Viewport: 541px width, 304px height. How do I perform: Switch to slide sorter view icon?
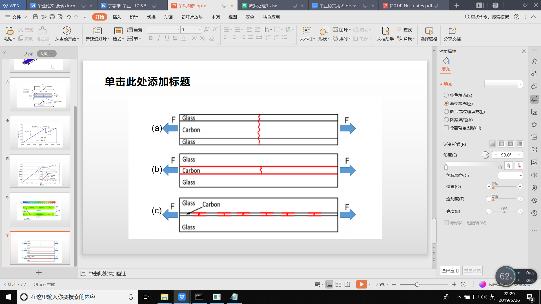click(x=338, y=284)
